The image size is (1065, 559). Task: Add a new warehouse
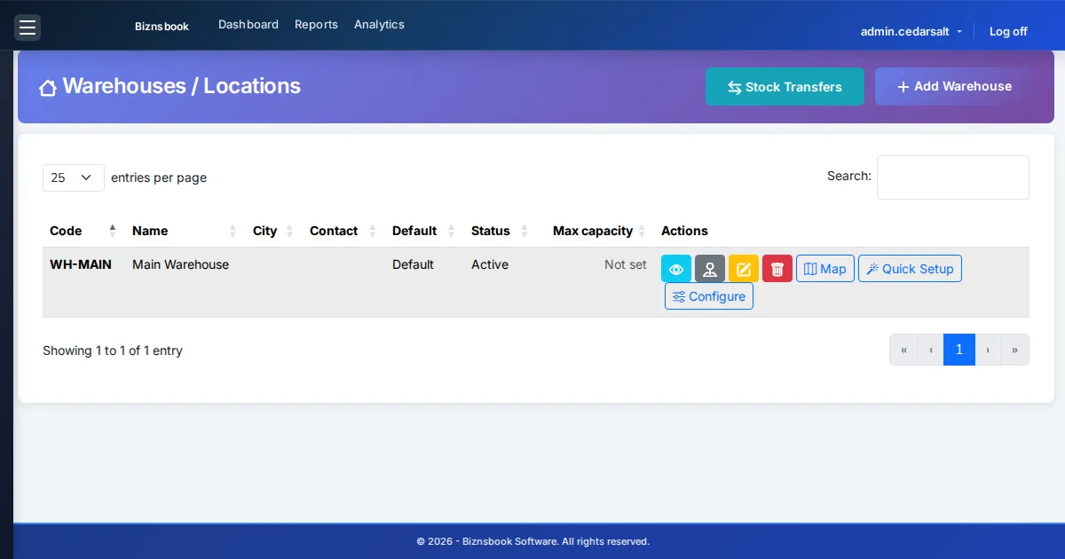pyautogui.click(x=954, y=86)
